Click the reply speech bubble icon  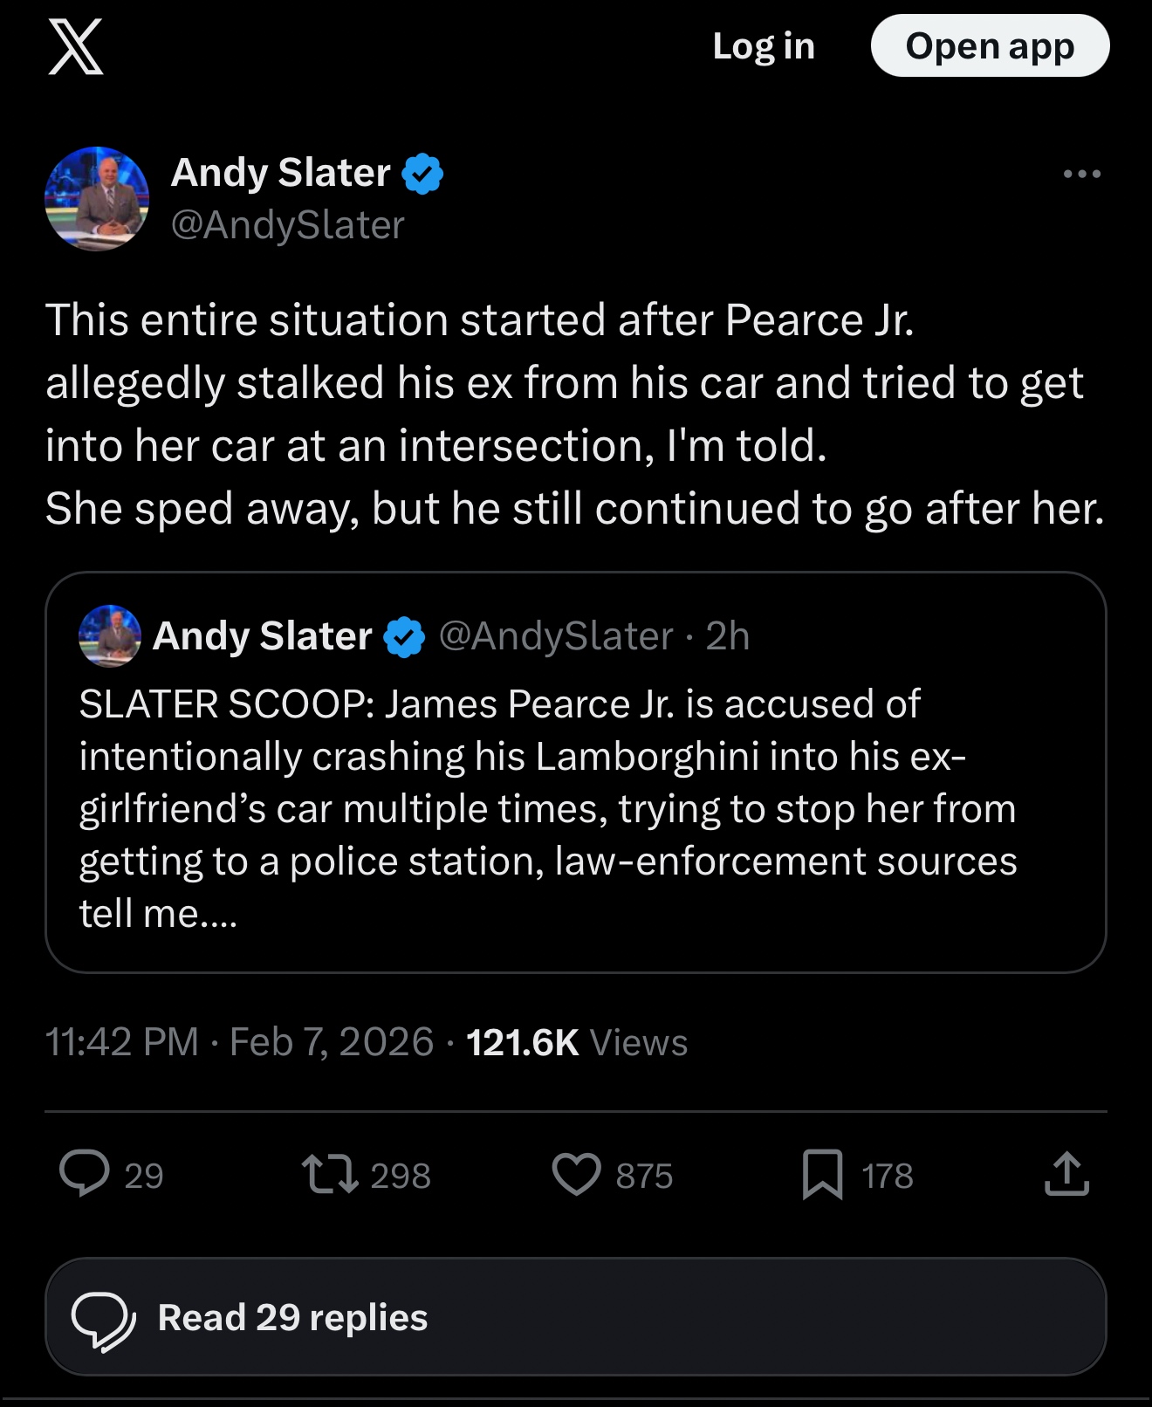tap(85, 1174)
